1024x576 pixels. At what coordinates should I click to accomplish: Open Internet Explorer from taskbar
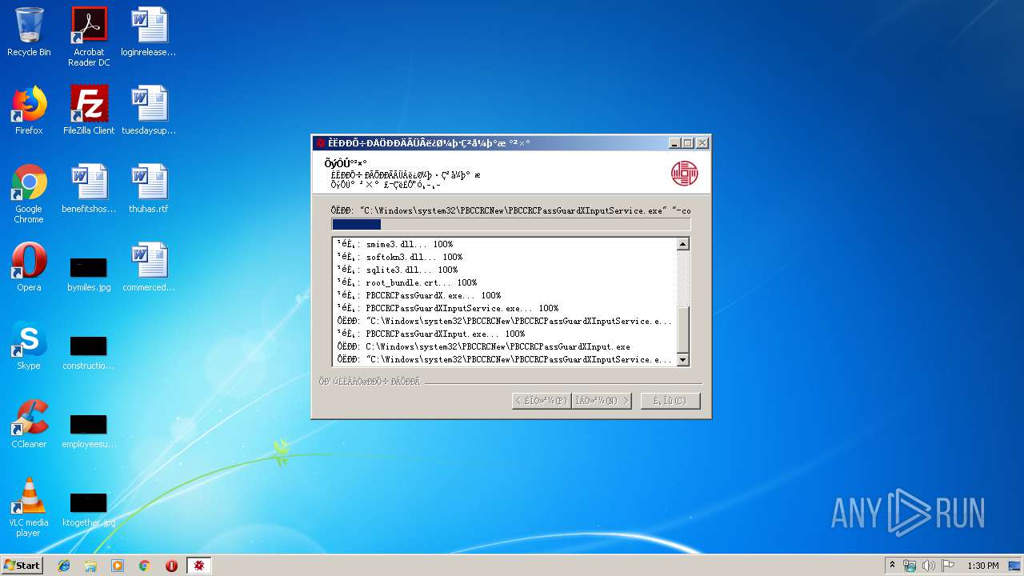(64, 566)
